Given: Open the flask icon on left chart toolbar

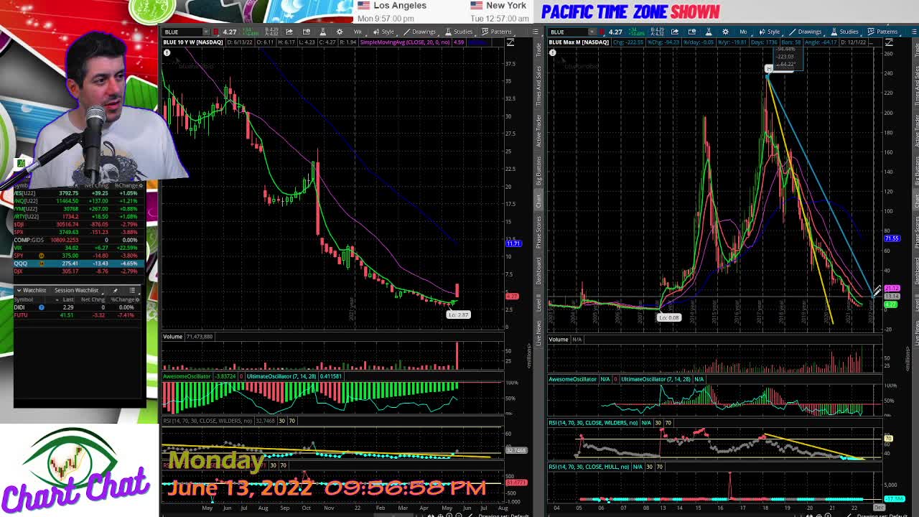Looking at the screenshot, I should click(x=323, y=32).
